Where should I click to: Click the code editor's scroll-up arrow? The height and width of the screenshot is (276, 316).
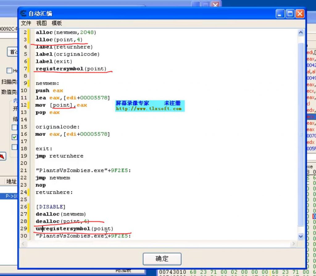[x=301, y=32]
